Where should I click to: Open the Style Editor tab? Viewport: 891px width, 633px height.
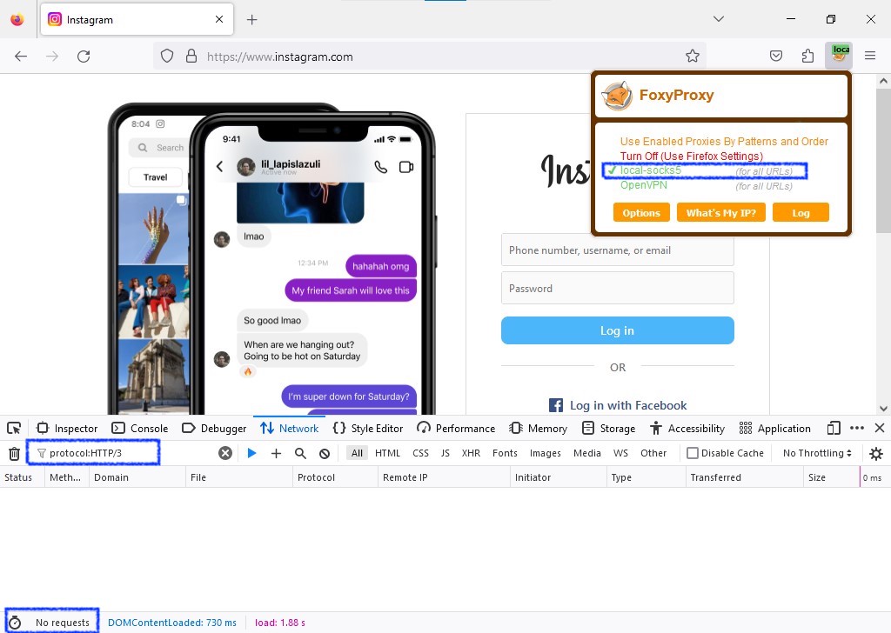(x=368, y=428)
